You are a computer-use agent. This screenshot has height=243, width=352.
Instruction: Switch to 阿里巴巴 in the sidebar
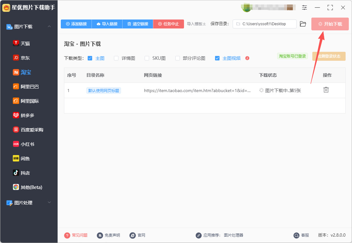coord(26,87)
